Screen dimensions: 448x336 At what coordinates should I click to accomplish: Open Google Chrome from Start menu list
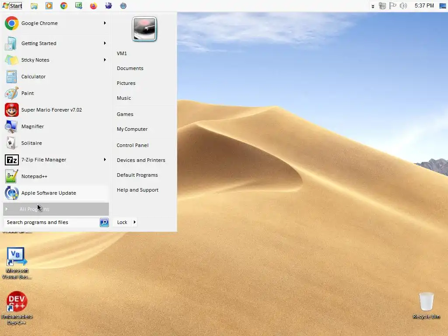pos(56,23)
